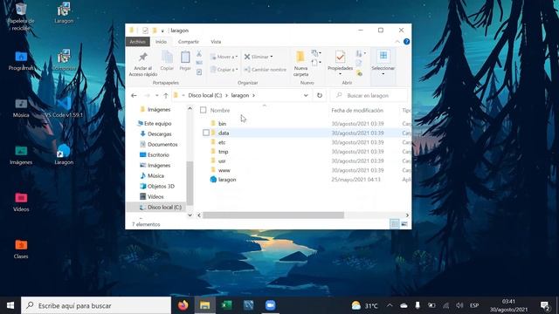Open the Eliminar dropdown arrow
The height and width of the screenshot is (314, 559).
point(272,57)
